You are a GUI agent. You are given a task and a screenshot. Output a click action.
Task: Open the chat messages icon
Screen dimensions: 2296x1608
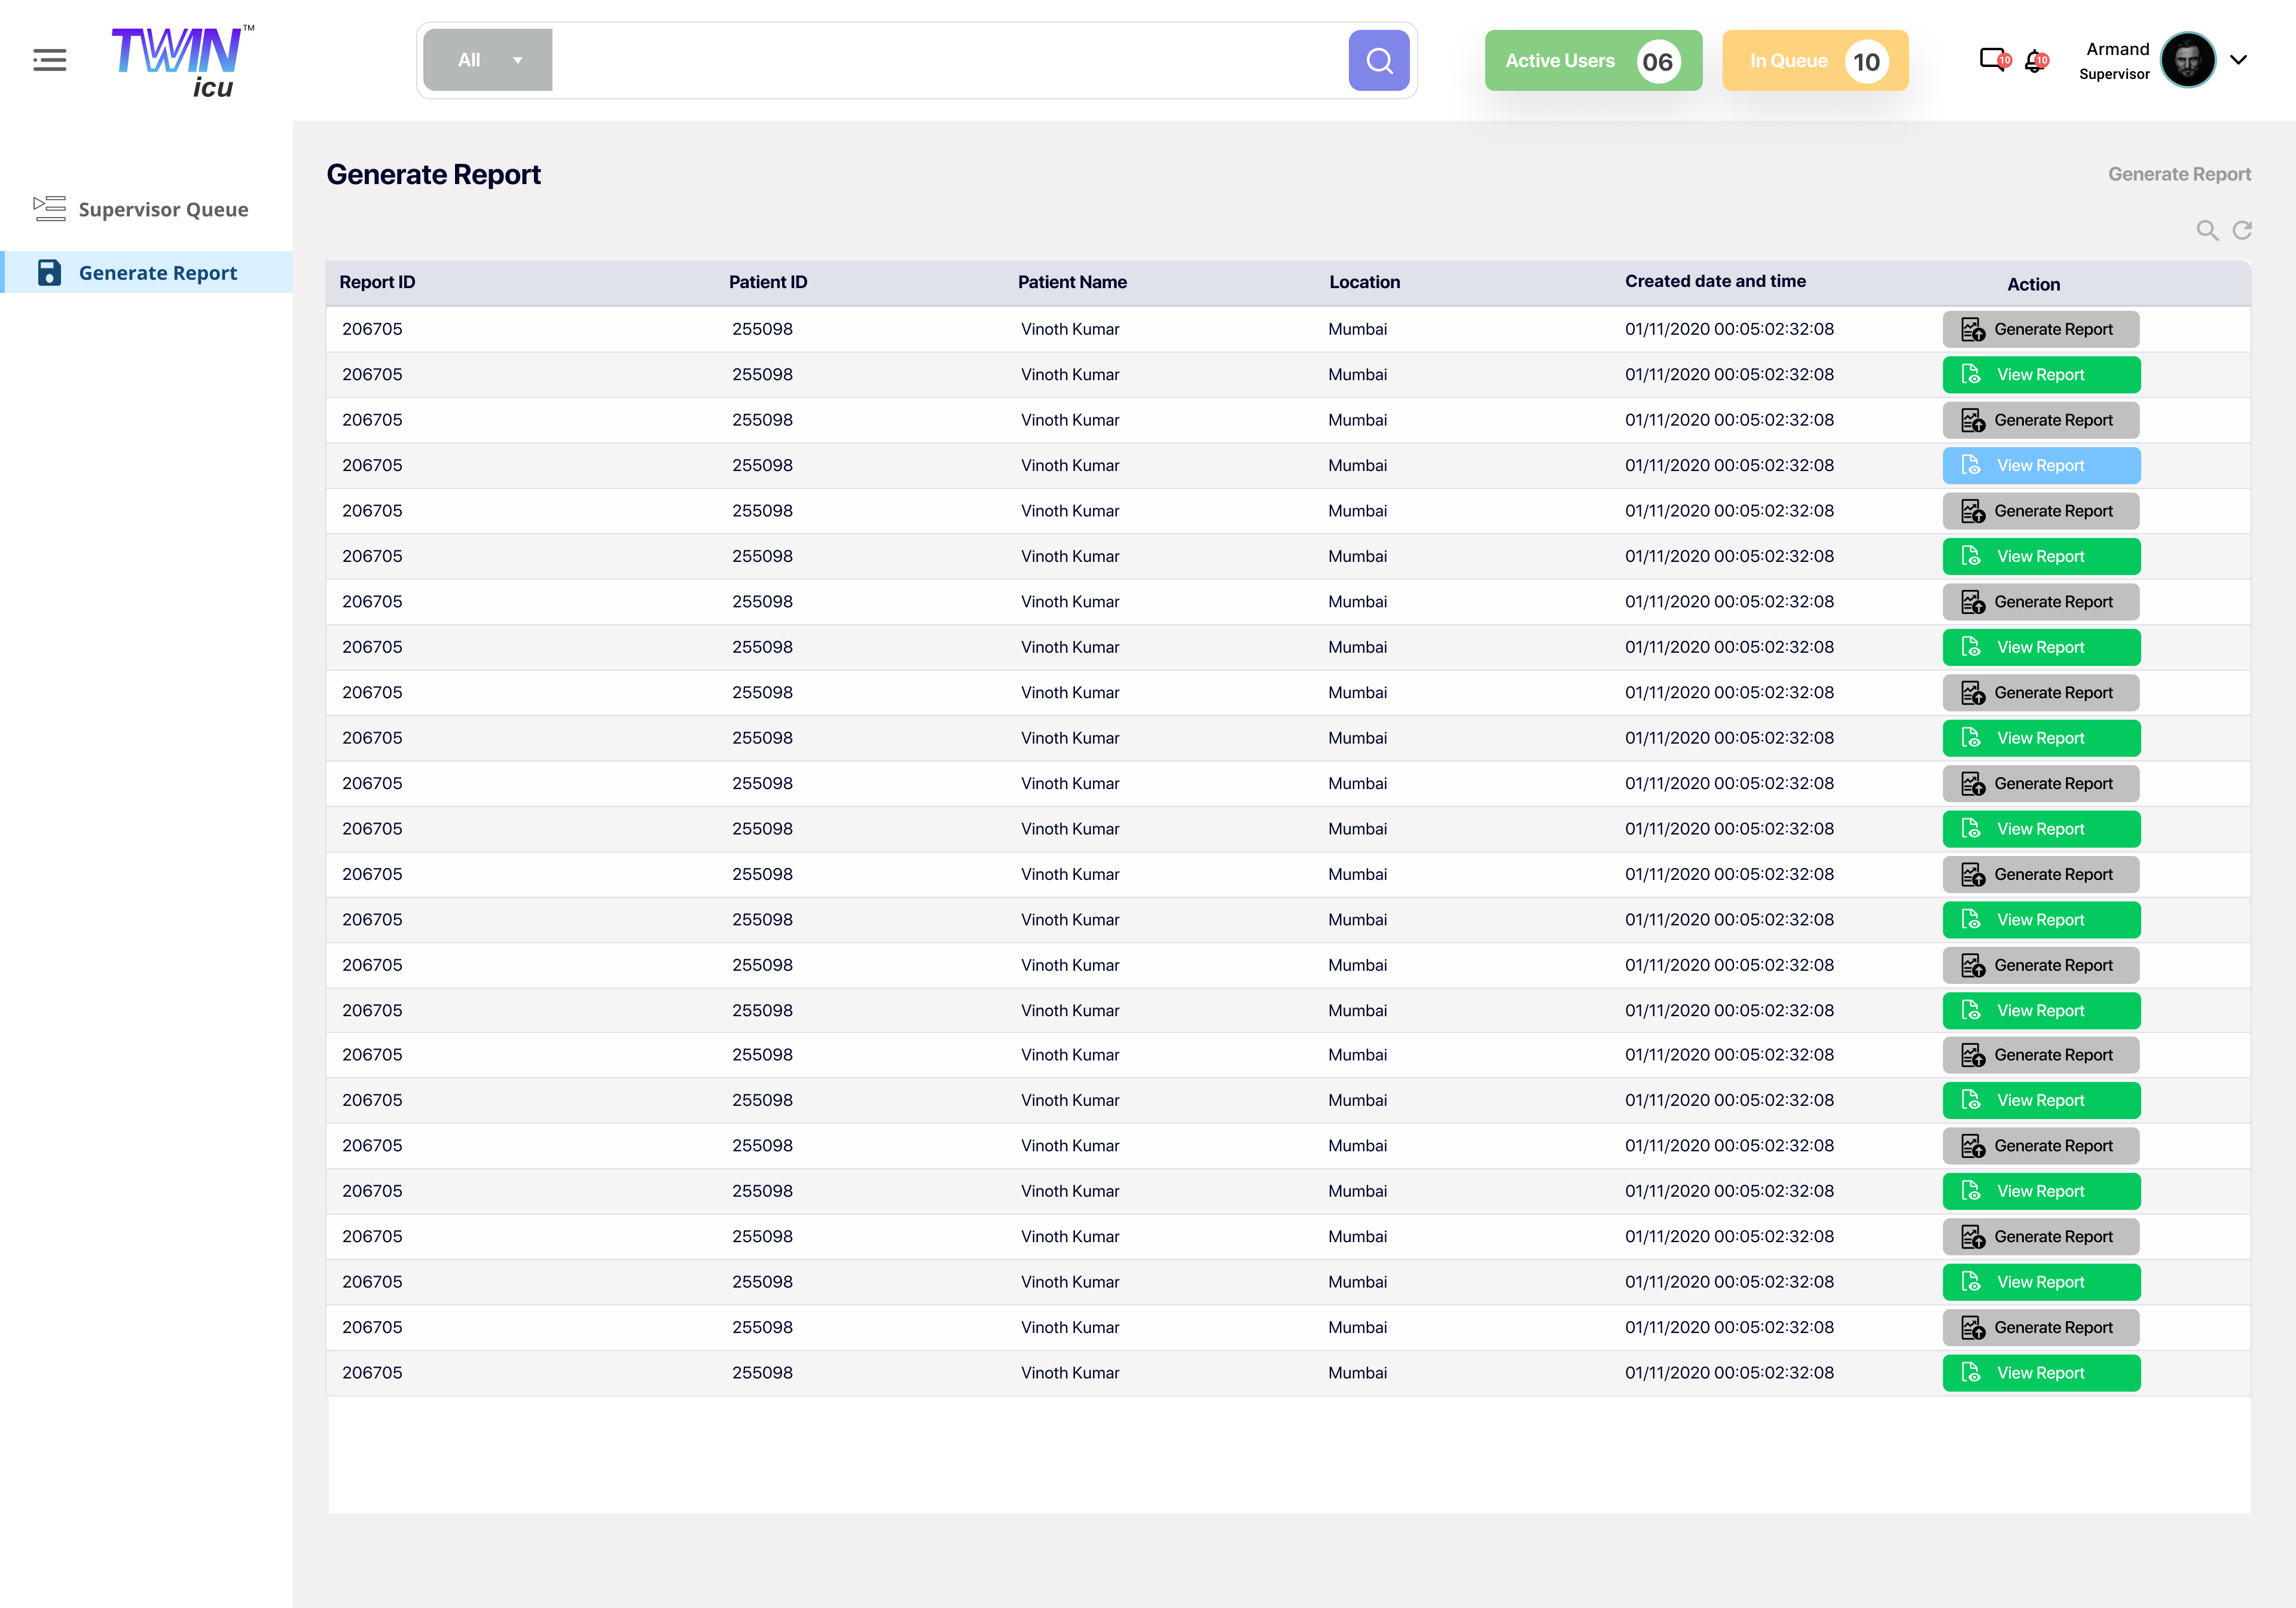[1993, 60]
